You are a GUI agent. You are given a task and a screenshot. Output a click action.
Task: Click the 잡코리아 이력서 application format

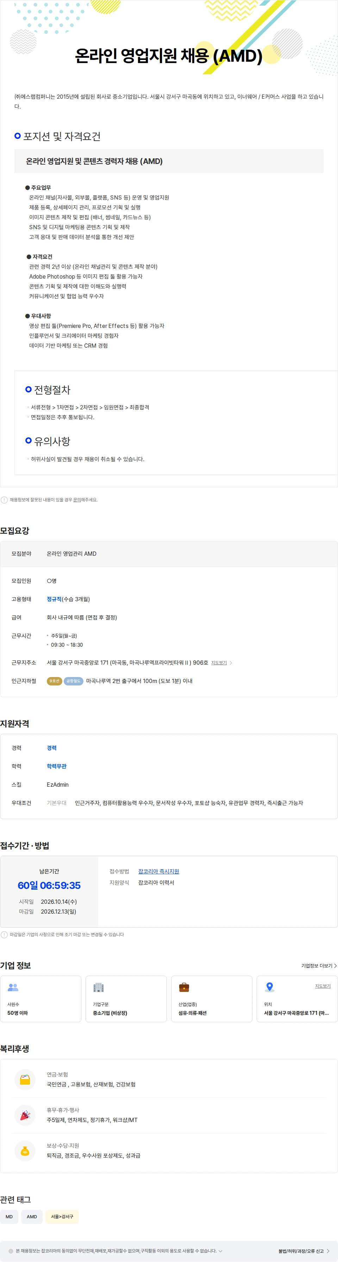click(x=156, y=883)
